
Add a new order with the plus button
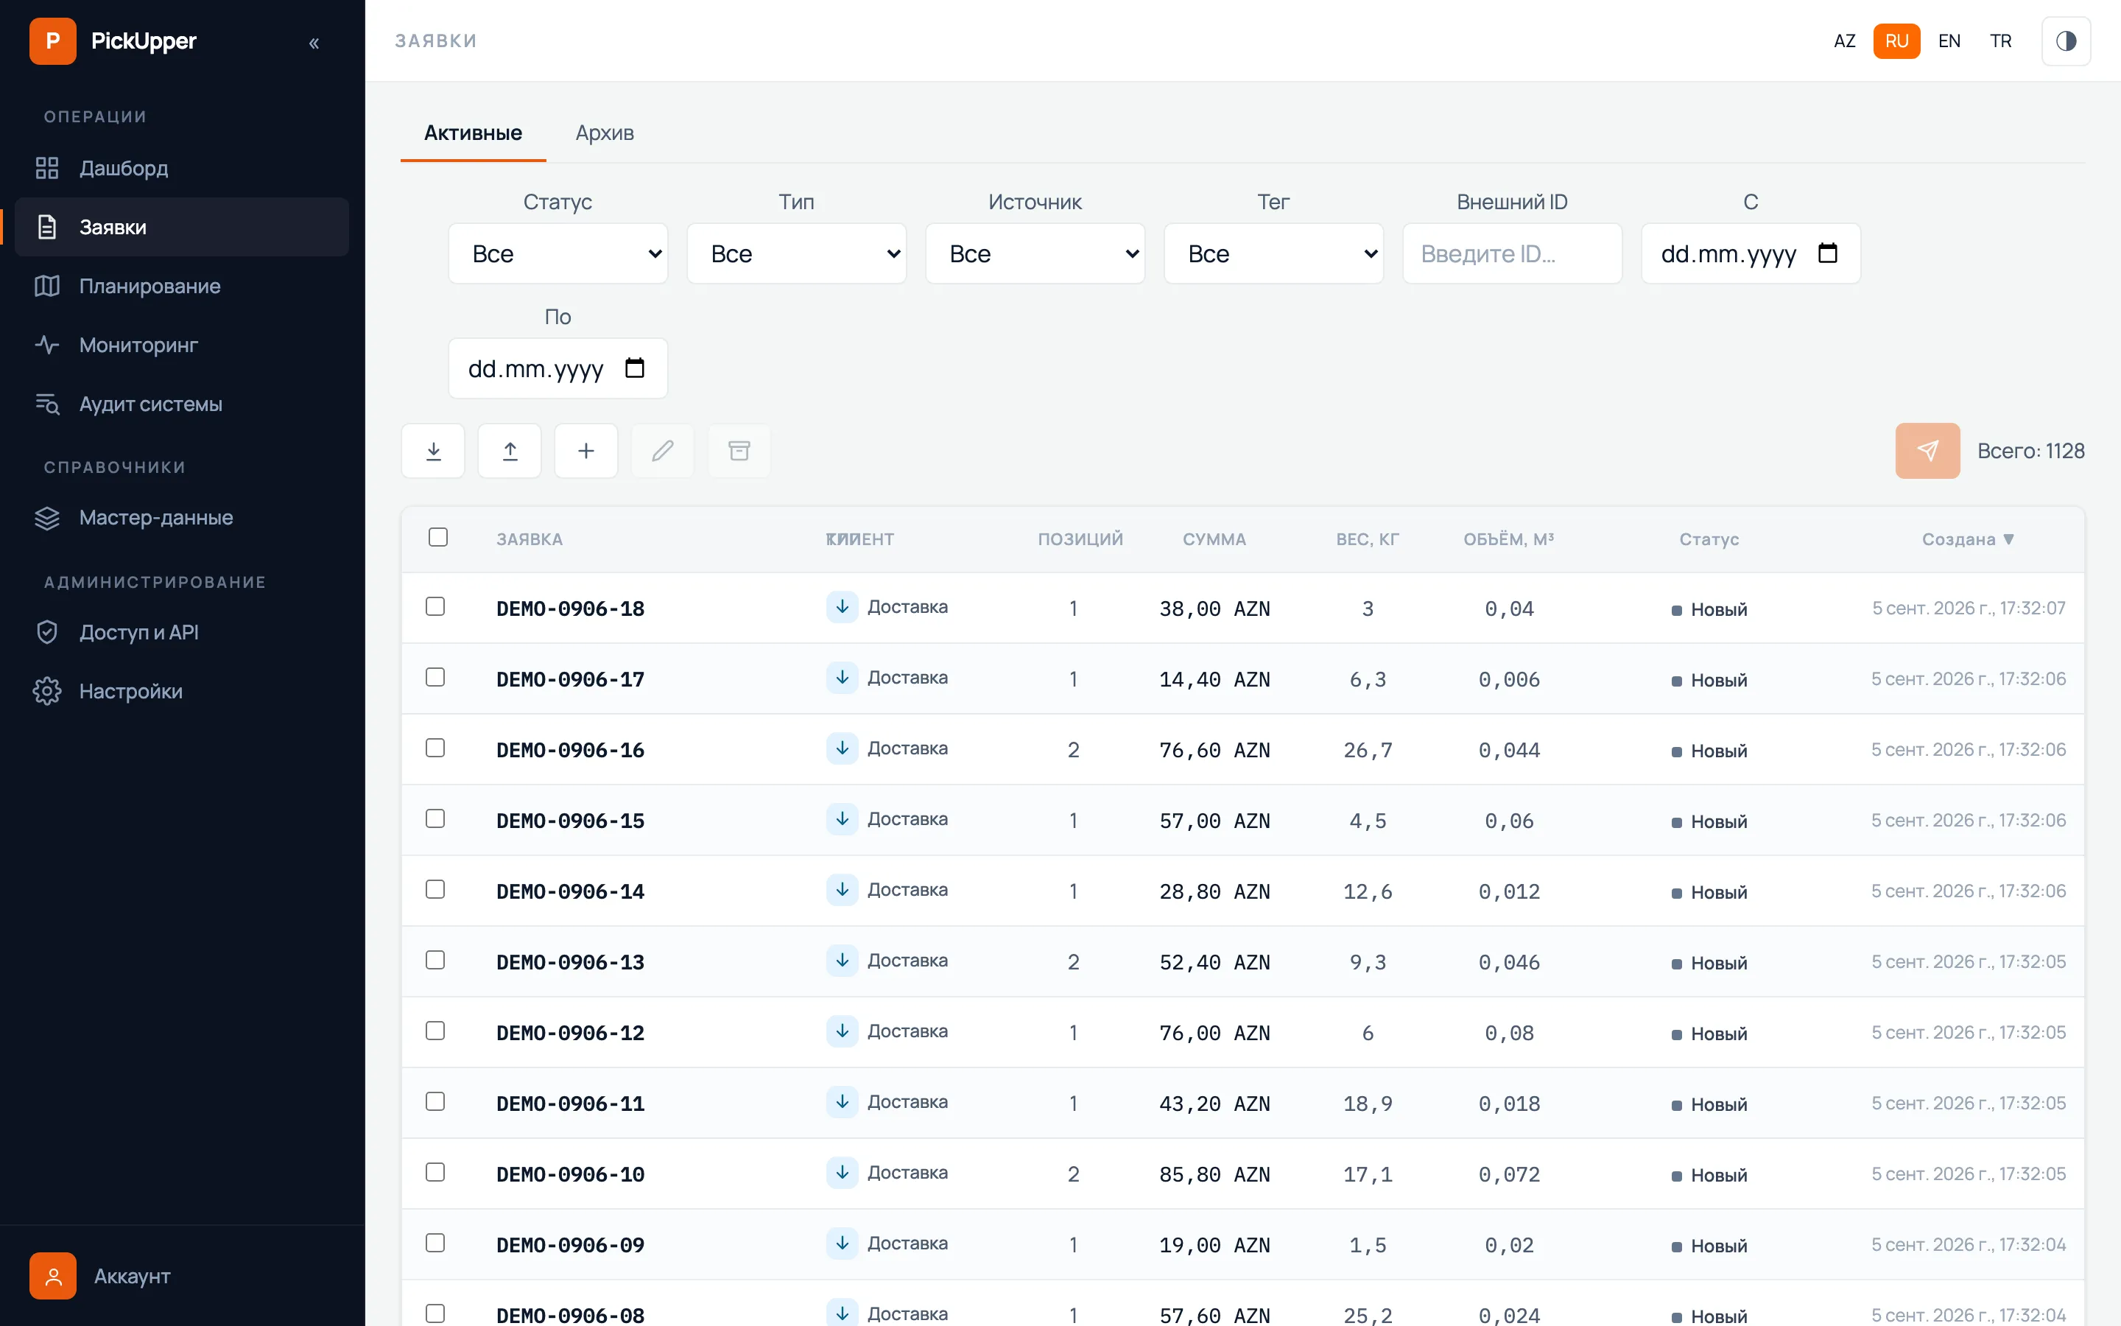[x=586, y=451]
